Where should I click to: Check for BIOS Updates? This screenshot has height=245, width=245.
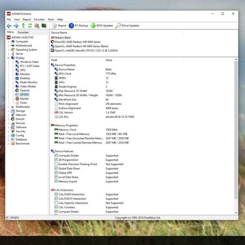[x=102, y=25]
